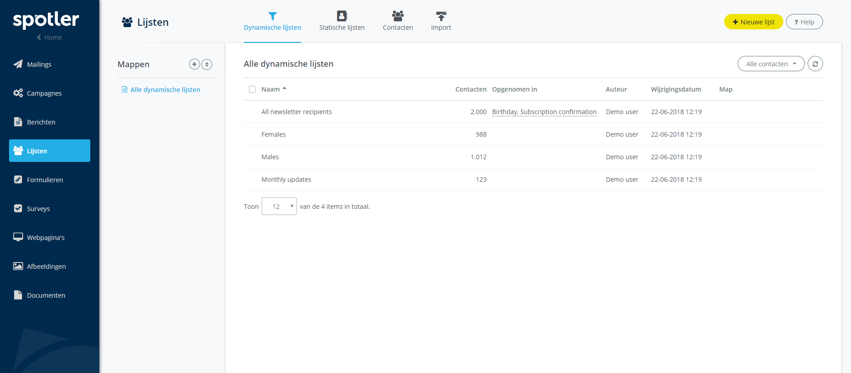Click sort folders icon in Mappen
The image size is (851, 373).
pos(207,64)
